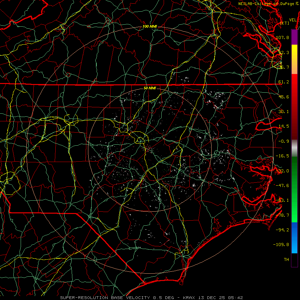Viewport: 300px width, 300px height.
Task: Click the -63.1 legend value
Action: (x=283, y=200)
